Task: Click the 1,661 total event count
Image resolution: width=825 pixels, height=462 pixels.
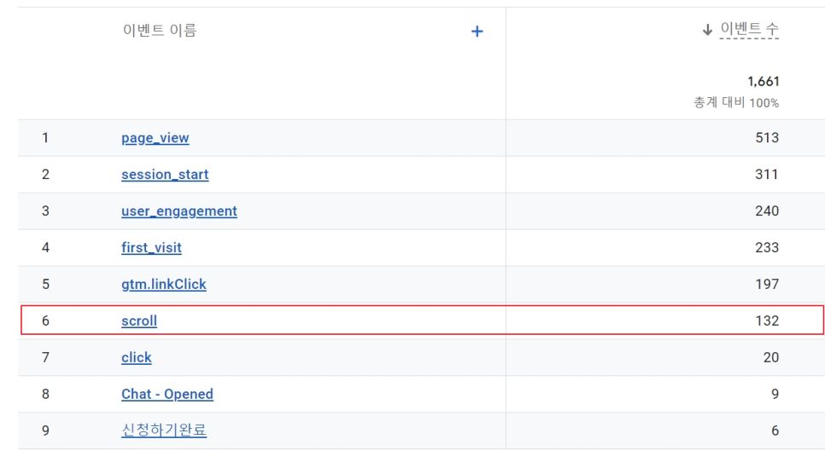Action: [763, 81]
